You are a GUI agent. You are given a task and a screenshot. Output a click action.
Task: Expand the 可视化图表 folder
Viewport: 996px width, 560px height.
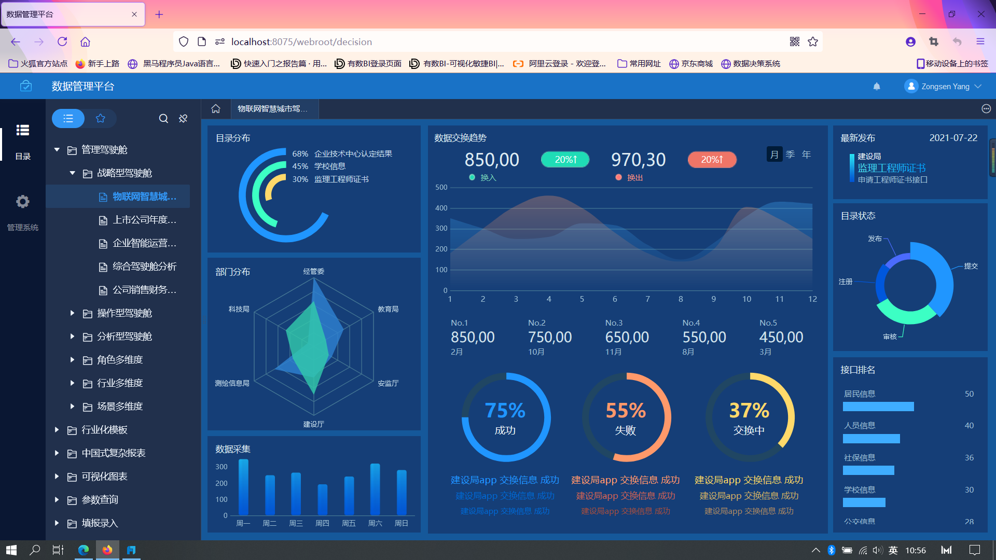[57, 477]
